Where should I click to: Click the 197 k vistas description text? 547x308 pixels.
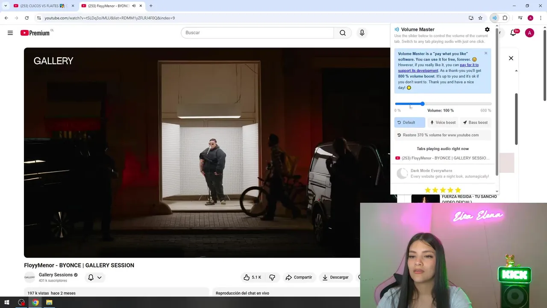(x=51, y=293)
